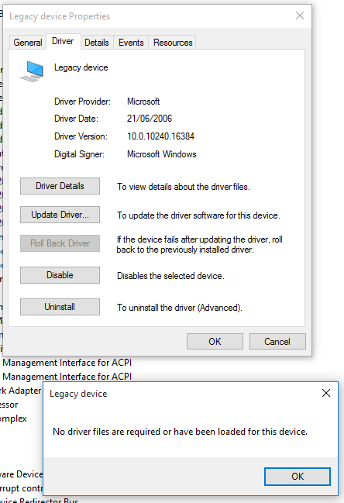This screenshot has width=344, height=503.
Task: Confirm Properties dialog with OK
Action: 215,341
